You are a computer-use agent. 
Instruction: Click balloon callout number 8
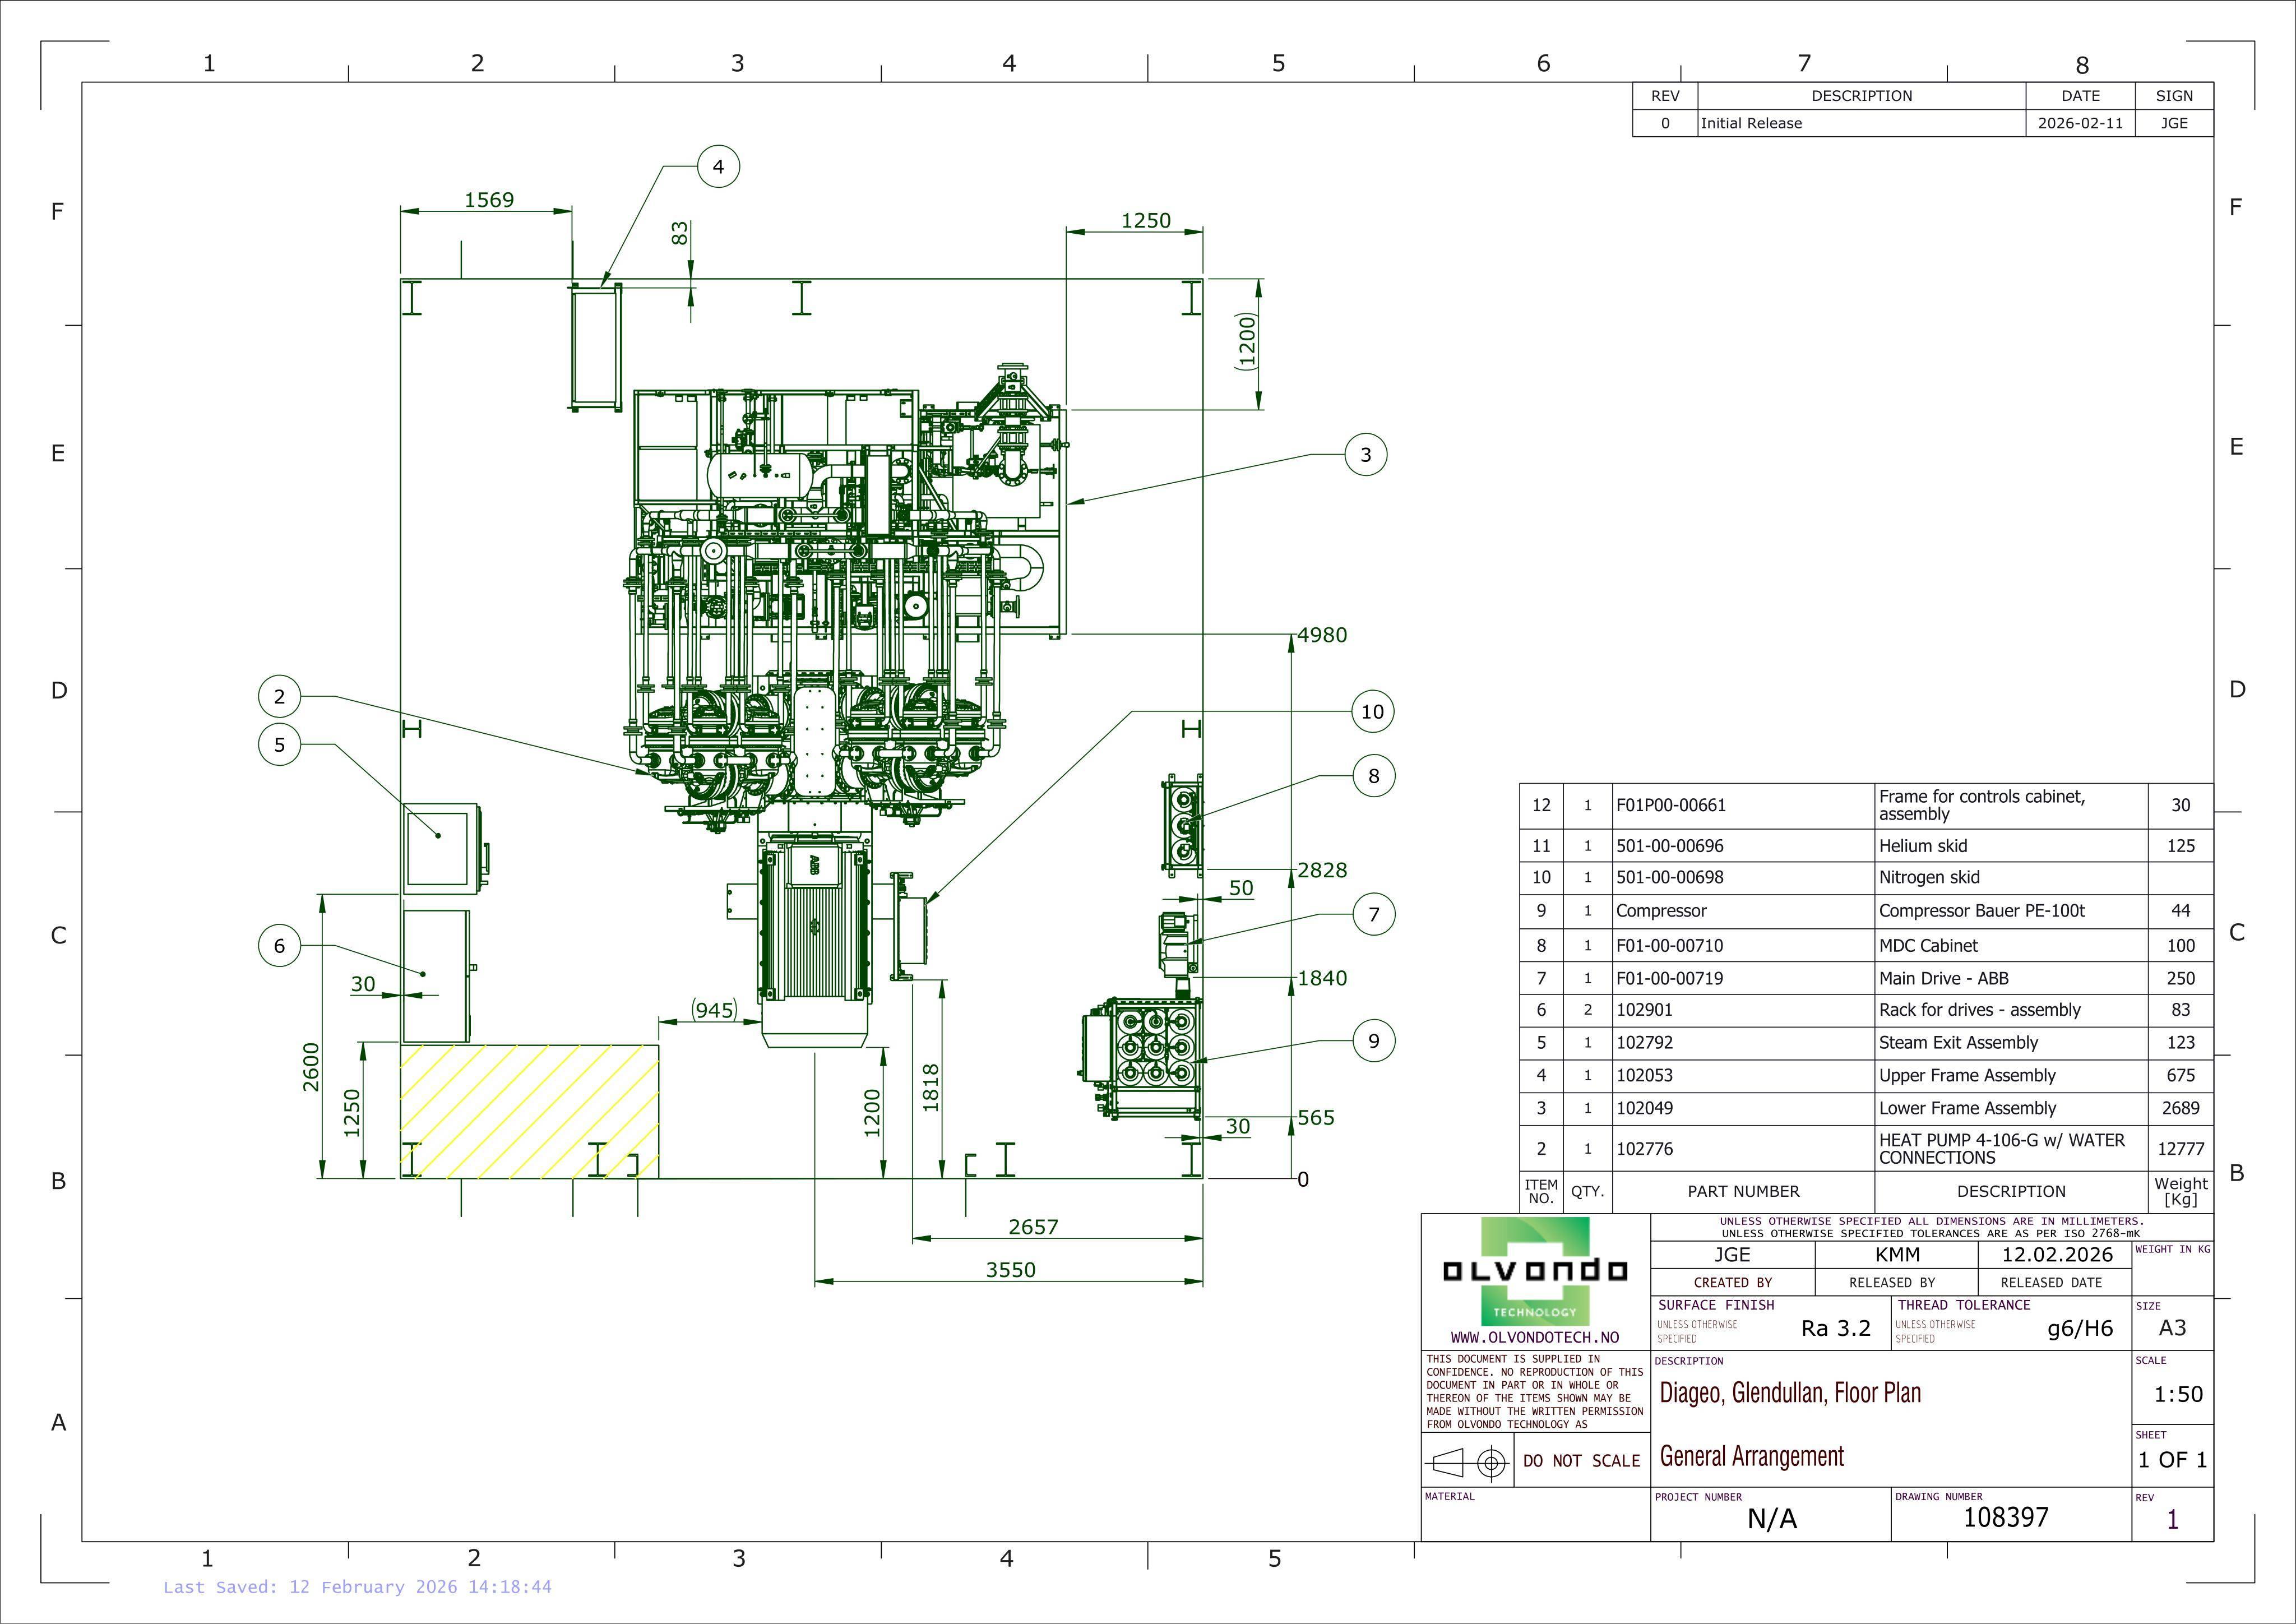click(1373, 776)
